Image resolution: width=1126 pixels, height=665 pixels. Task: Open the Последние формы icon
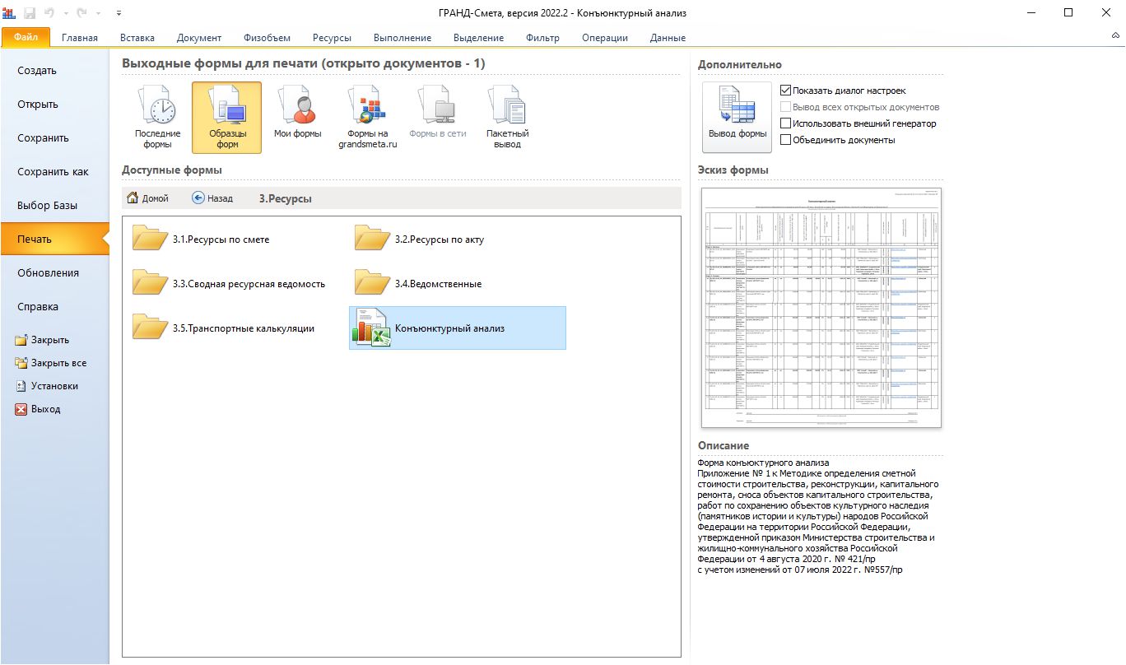click(157, 117)
